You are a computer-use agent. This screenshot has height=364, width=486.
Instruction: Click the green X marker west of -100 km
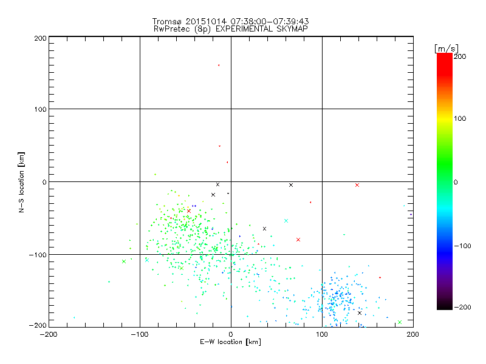124,261
